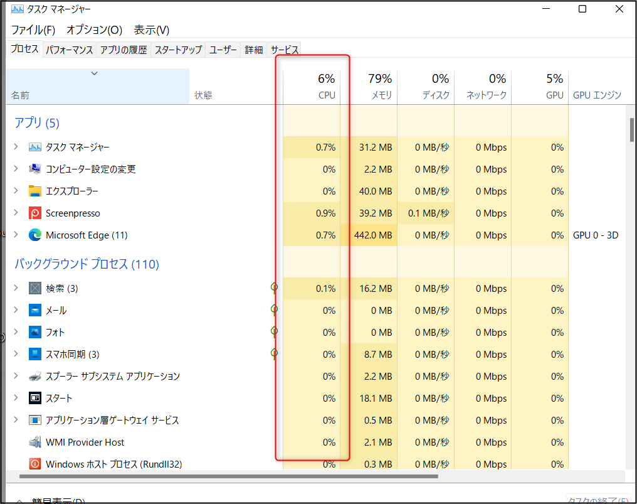Viewport: 637px width, 504px height.
Task: Expand the Screenpresso process row
Action: (x=16, y=212)
